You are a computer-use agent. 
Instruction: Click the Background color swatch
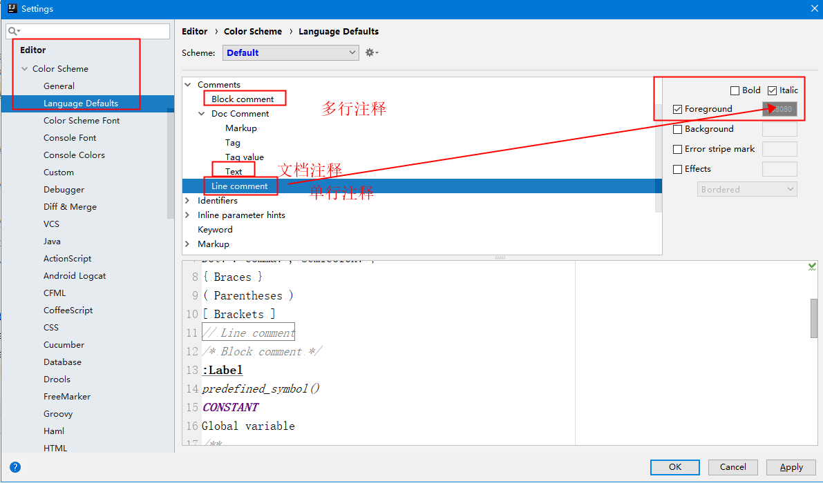coord(779,129)
